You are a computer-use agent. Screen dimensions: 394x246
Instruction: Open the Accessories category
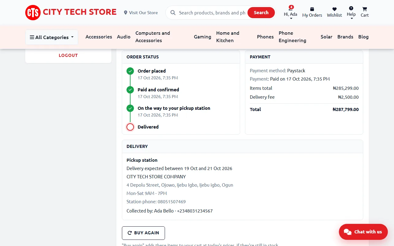coord(99,37)
